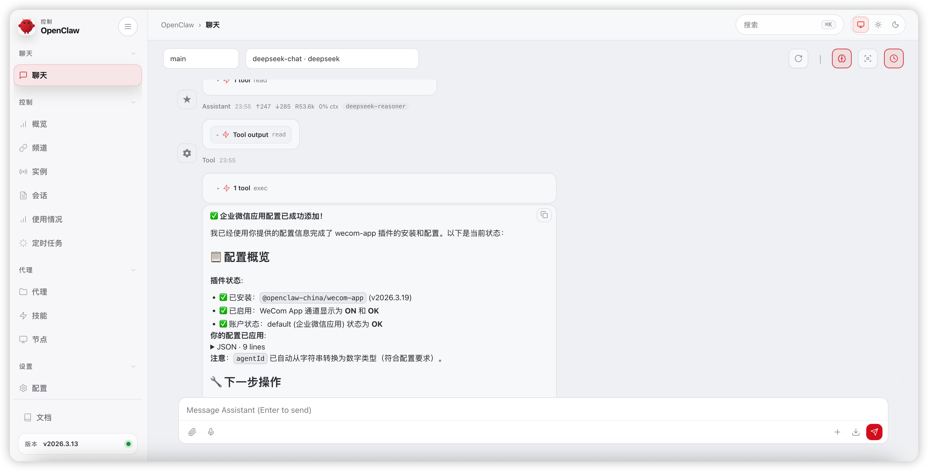Screen dimensions: 928x471
Task: Click the plus new session icon
Action: point(837,432)
